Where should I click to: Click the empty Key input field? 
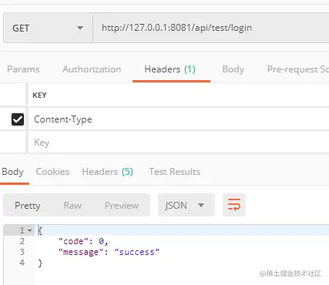(x=179, y=142)
